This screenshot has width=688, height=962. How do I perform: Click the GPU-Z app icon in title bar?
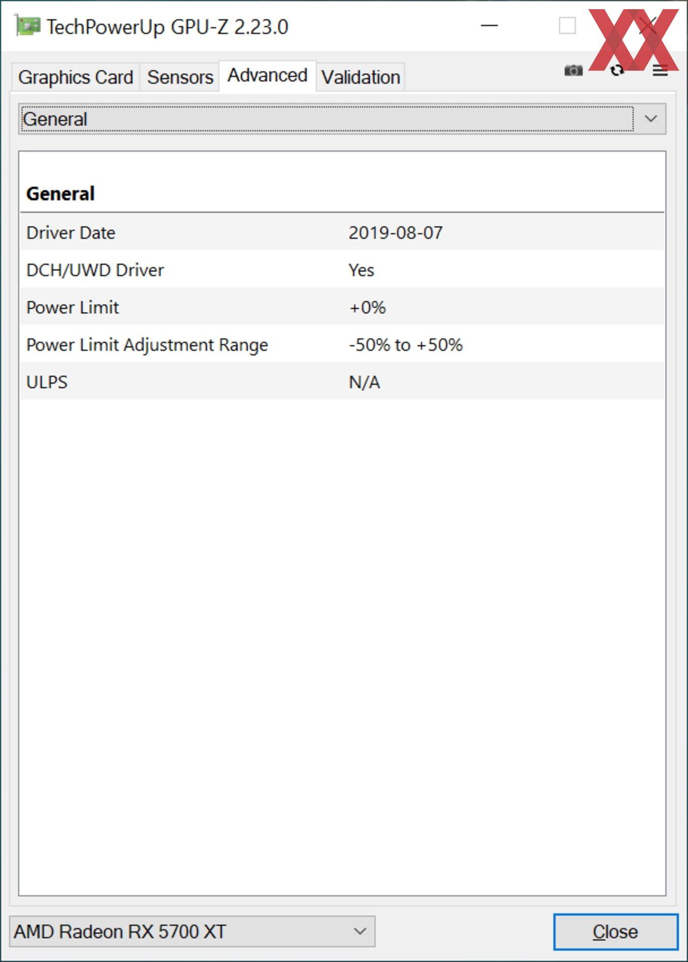(27, 26)
